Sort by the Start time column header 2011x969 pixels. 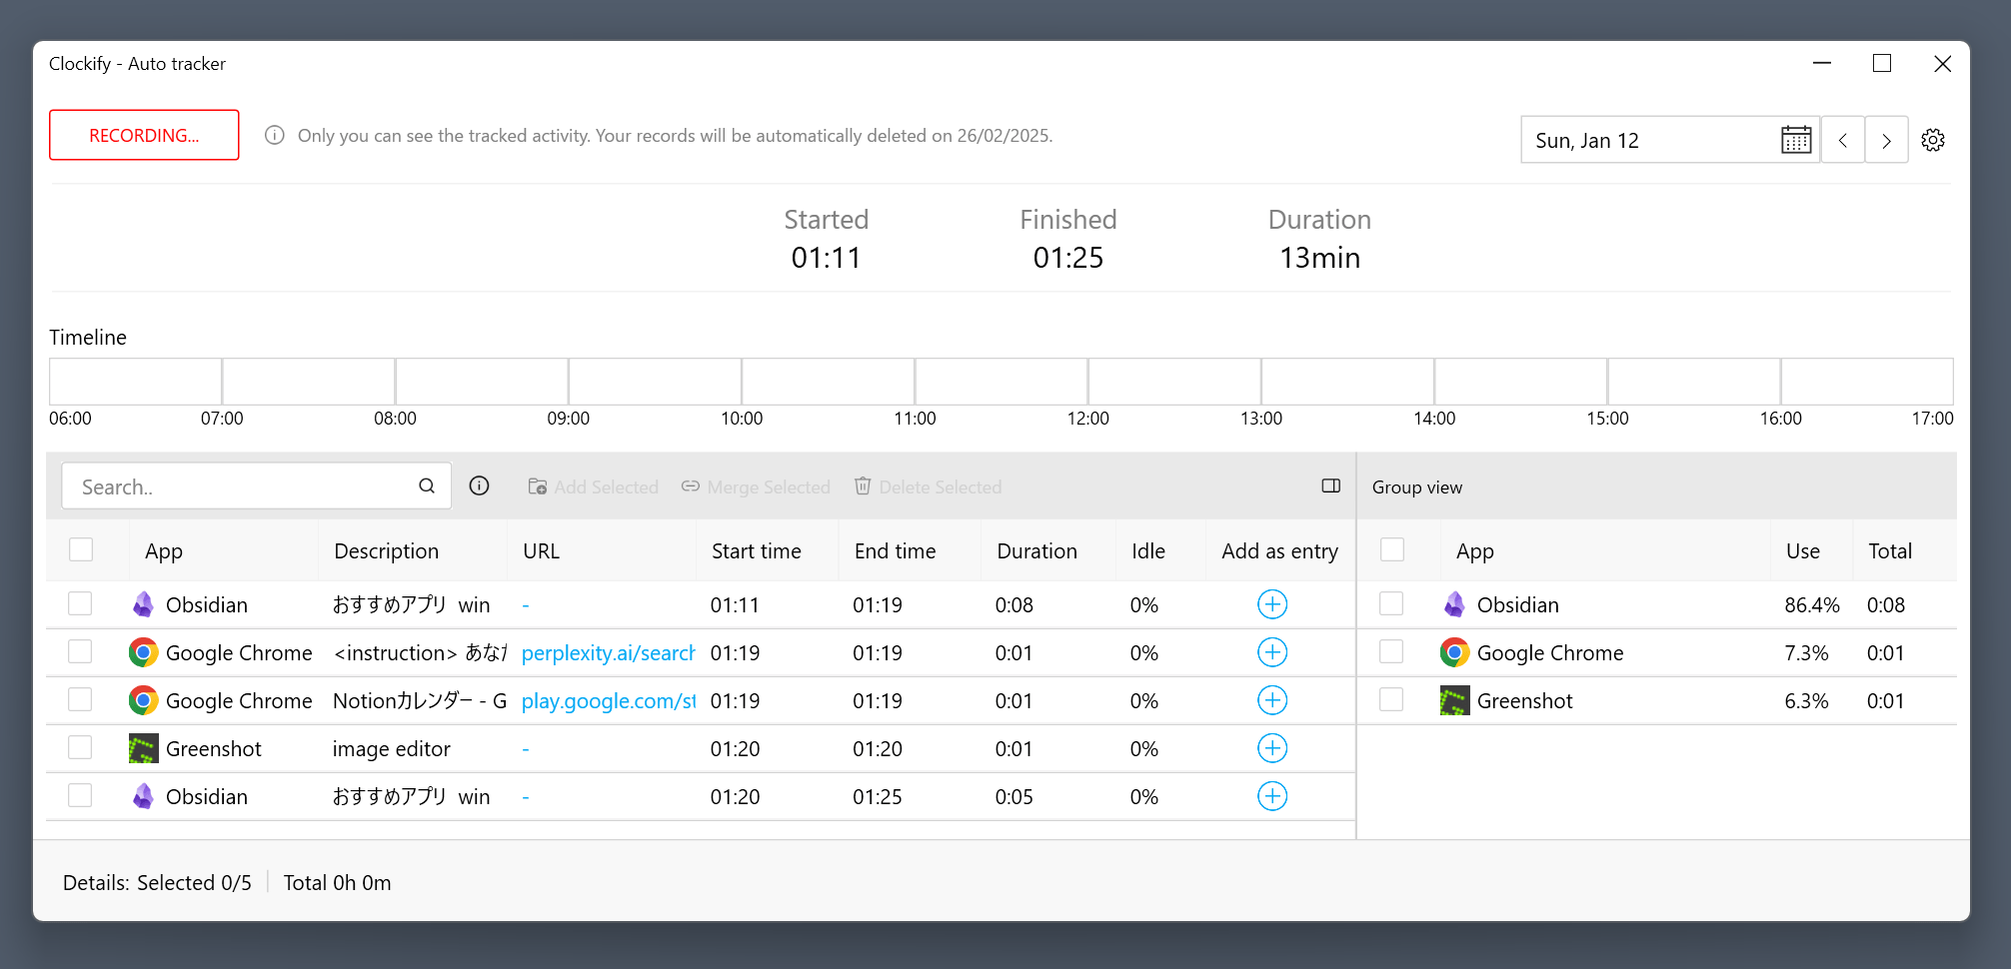[756, 551]
